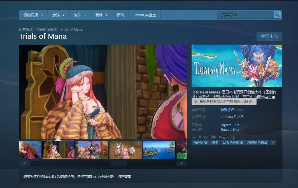Screen dimensions: 298x188
Task: Expand the 游戏 dropdown menu
Action: coord(58,15)
